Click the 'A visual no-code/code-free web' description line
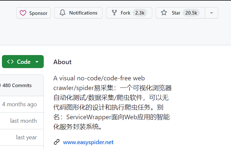The width and height of the screenshot is (231, 149). click(x=99, y=78)
